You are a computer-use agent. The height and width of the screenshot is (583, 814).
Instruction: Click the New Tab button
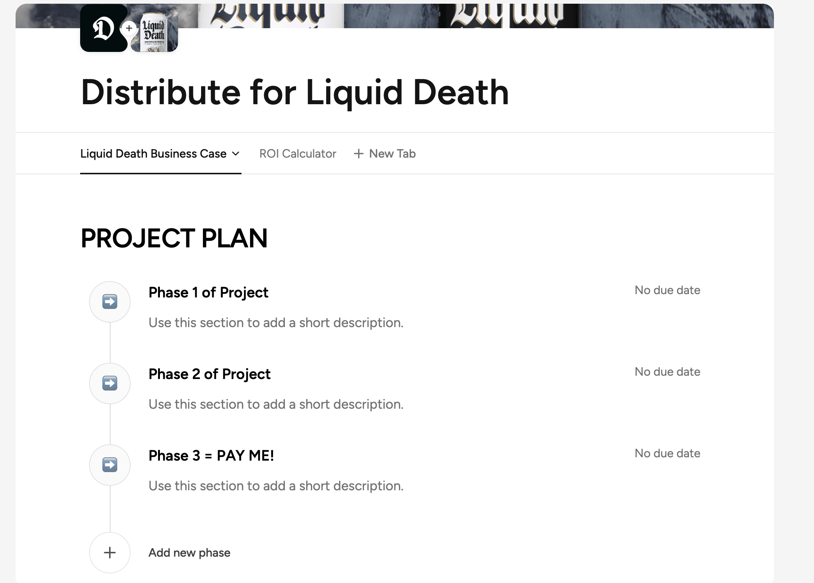click(392, 154)
